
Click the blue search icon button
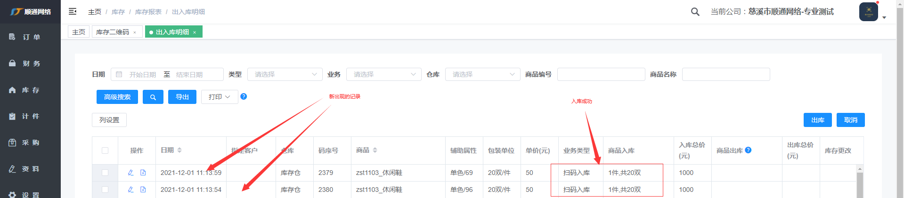tap(153, 97)
